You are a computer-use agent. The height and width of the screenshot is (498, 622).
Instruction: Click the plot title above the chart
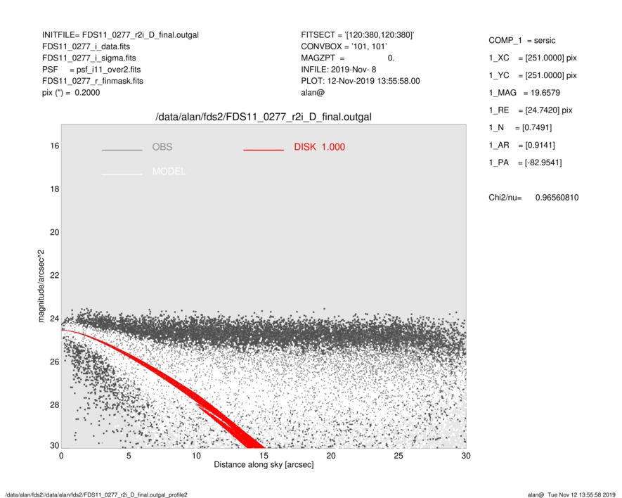point(263,117)
